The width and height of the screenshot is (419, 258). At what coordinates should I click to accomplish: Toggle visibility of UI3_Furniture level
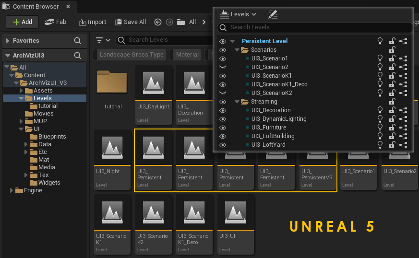(x=223, y=128)
